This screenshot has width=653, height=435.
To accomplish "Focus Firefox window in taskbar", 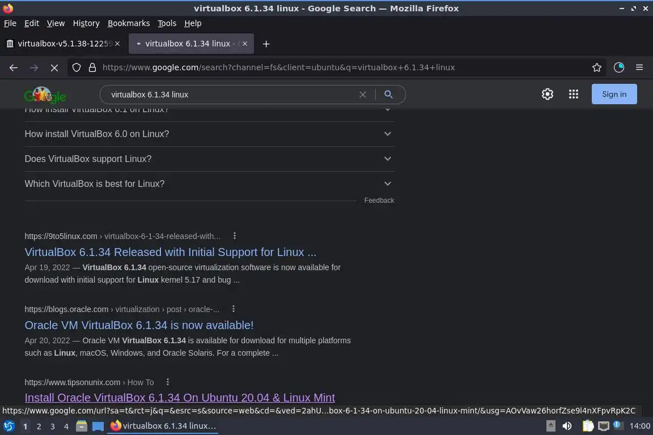I will [x=163, y=427].
